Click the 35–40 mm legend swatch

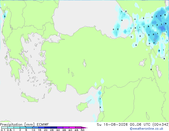tap(66, 128)
